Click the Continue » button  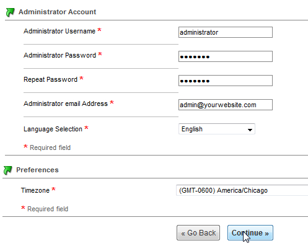point(250,233)
